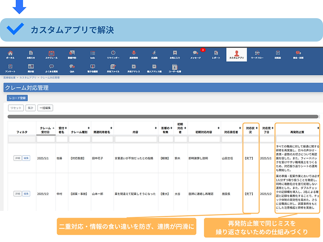Open the リマインダー icon

(x=113, y=54)
